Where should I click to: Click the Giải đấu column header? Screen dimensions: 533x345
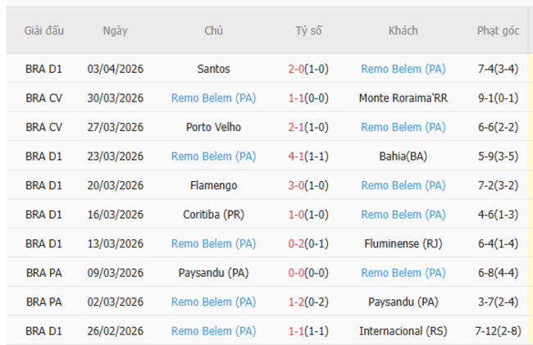click(44, 31)
